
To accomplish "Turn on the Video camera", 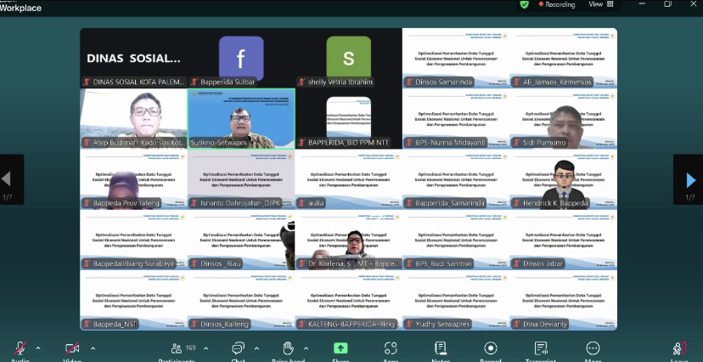I will coord(72,348).
